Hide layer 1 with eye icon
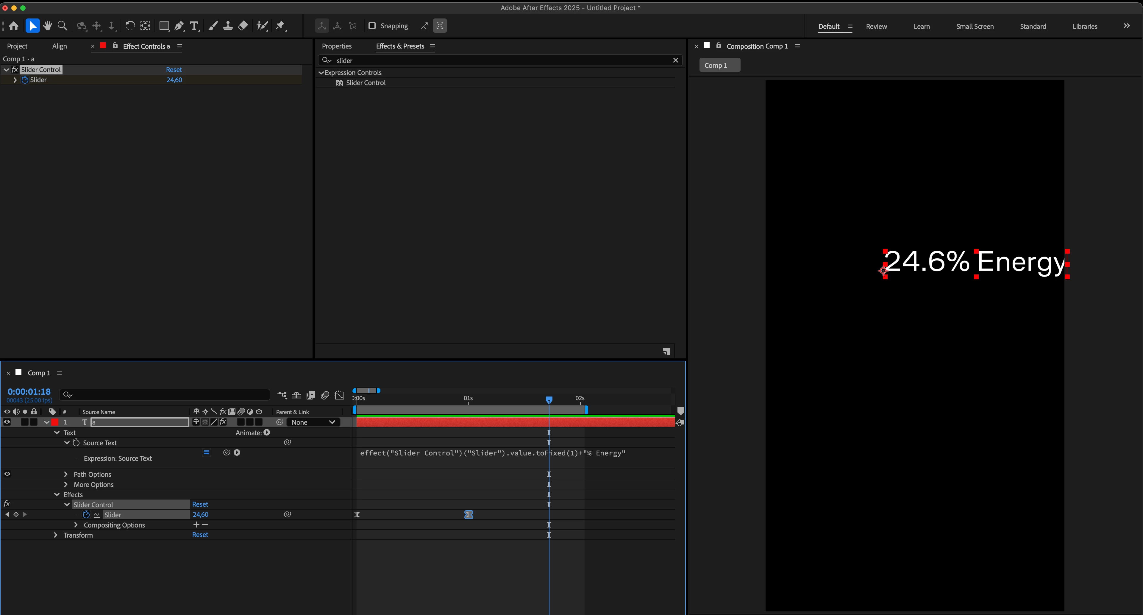 [x=7, y=422]
